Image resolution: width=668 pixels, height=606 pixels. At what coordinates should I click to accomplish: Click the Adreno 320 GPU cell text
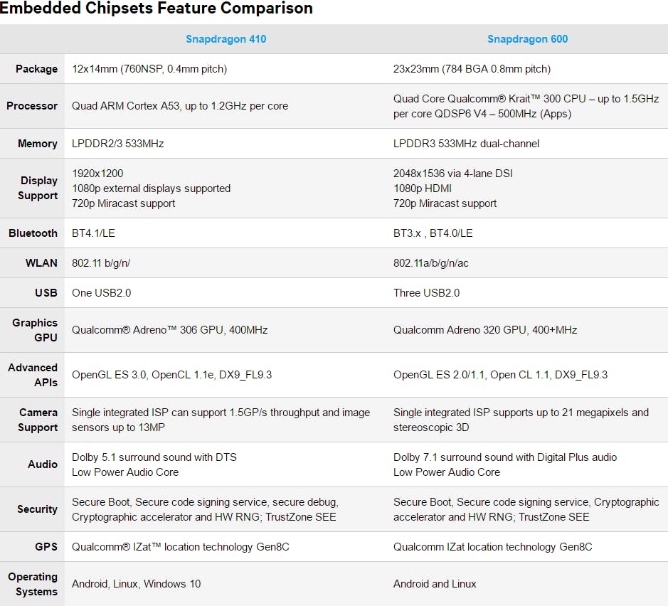click(485, 330)
